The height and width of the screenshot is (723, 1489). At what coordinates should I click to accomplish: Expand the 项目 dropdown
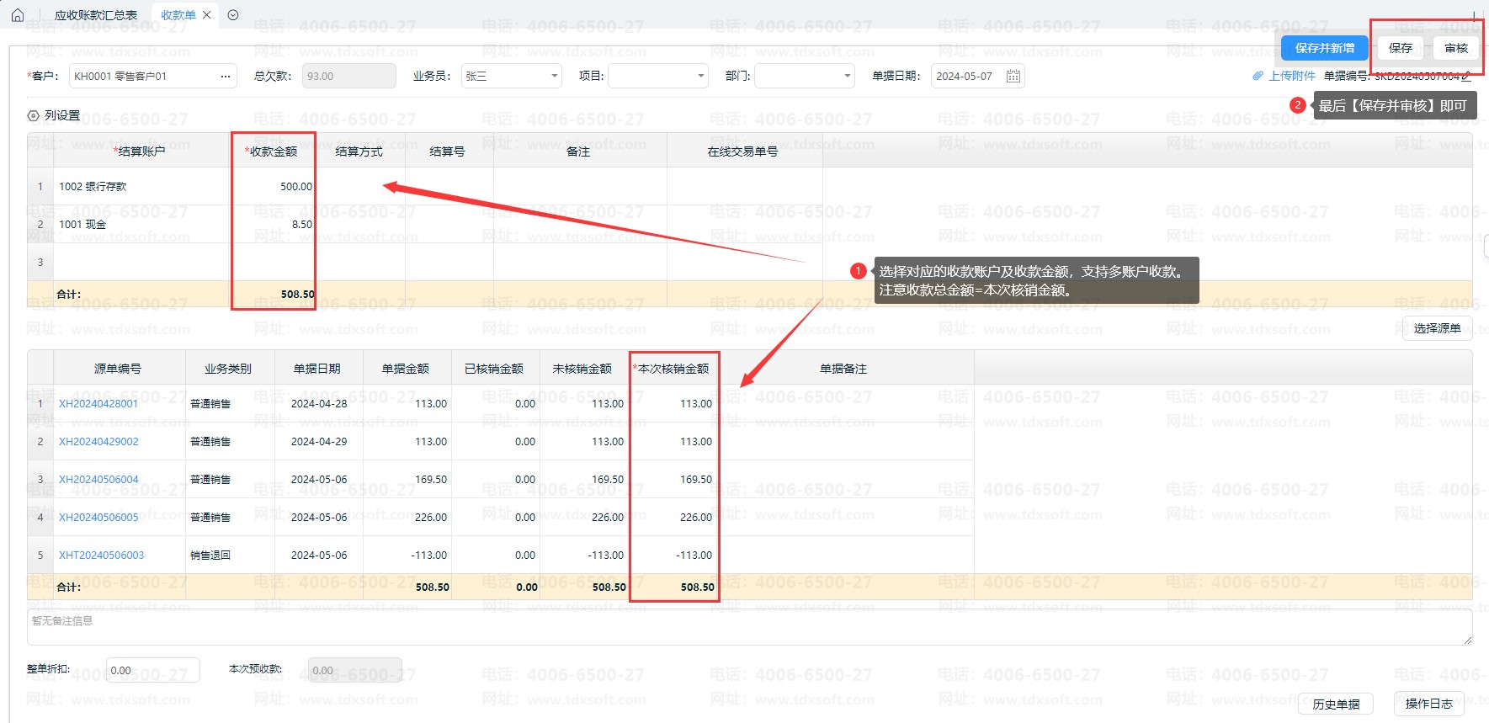coord(700,77)
